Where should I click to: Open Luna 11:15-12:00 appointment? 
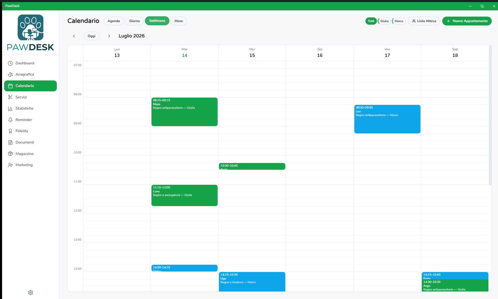184,195
